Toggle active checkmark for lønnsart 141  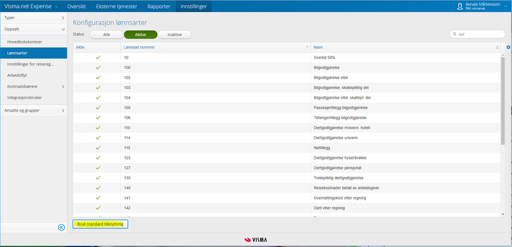(x=98, y=198)
